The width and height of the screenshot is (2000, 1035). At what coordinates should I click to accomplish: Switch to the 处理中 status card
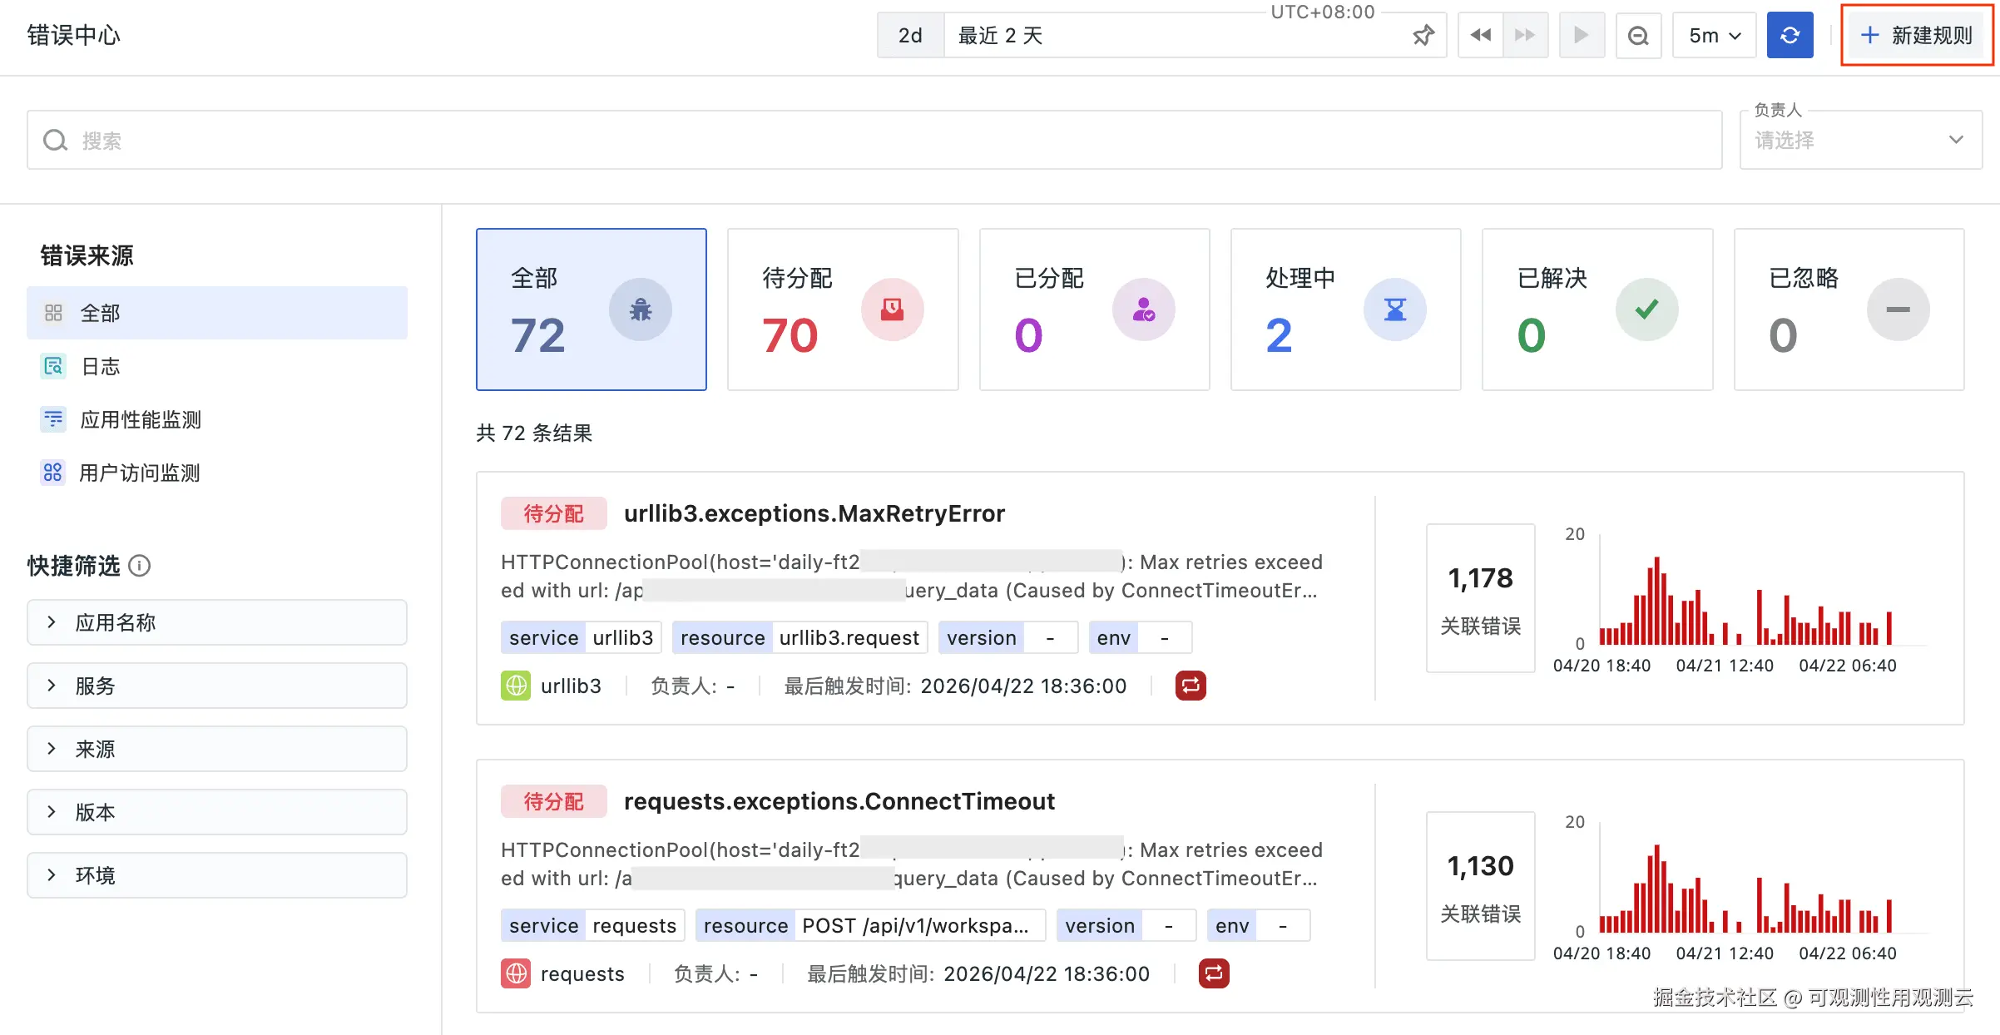(1344, 310)
